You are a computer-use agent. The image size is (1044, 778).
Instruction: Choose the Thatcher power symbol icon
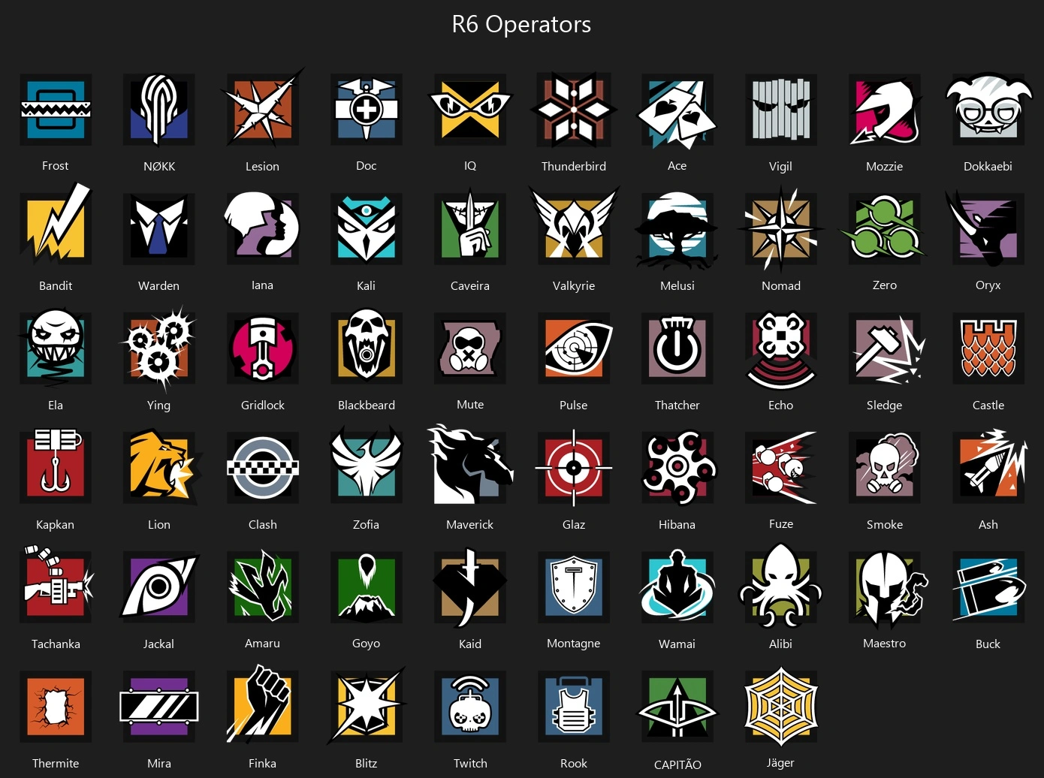tap(677, 348)
